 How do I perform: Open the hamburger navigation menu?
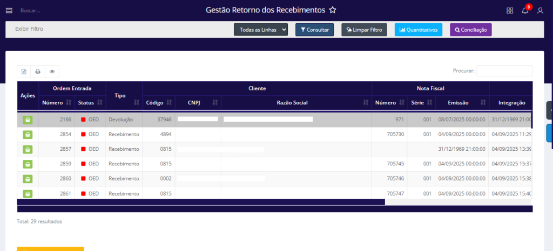coord(9,10)
